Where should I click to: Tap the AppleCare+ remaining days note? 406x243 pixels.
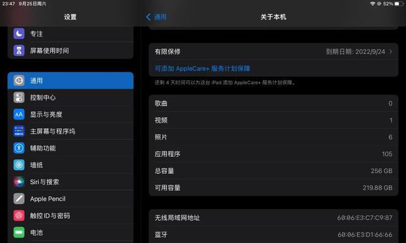tap(225, 83)
